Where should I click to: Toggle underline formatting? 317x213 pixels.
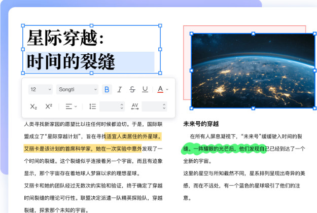click(x=145, y=89)
